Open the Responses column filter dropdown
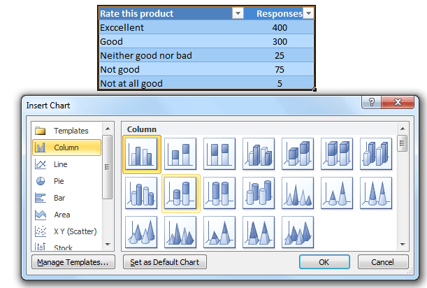Viewport: 427px width, 288px height. [308, 13]
